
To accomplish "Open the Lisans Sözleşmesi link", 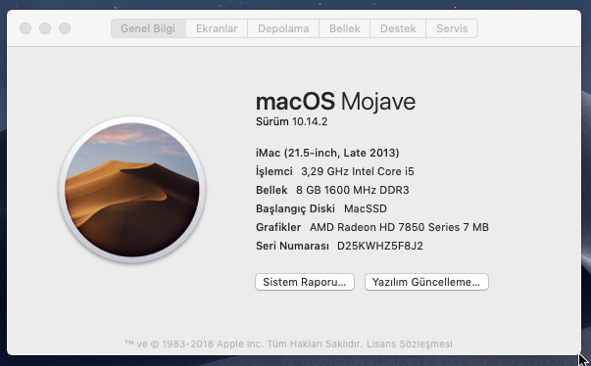I will (x=410, y=343).
